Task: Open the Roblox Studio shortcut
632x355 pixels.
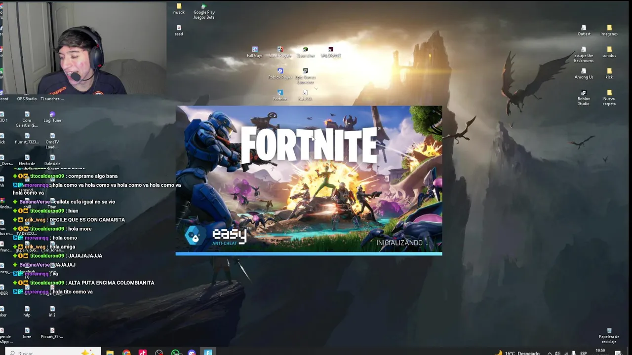Action: [x=584, y=98]
